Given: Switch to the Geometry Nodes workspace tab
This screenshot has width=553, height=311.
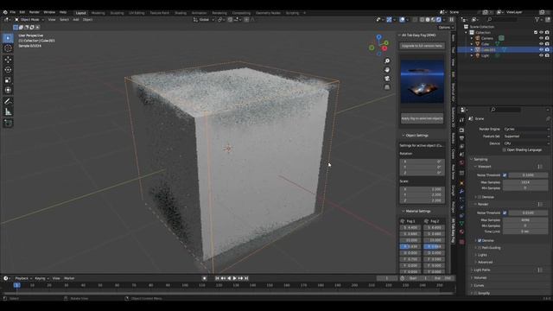Looking at the screenshot, I should [268, 13].
